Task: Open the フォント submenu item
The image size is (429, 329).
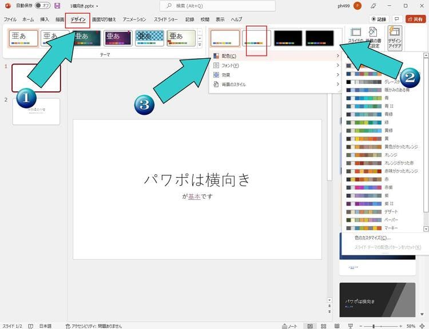Action: 276,65
